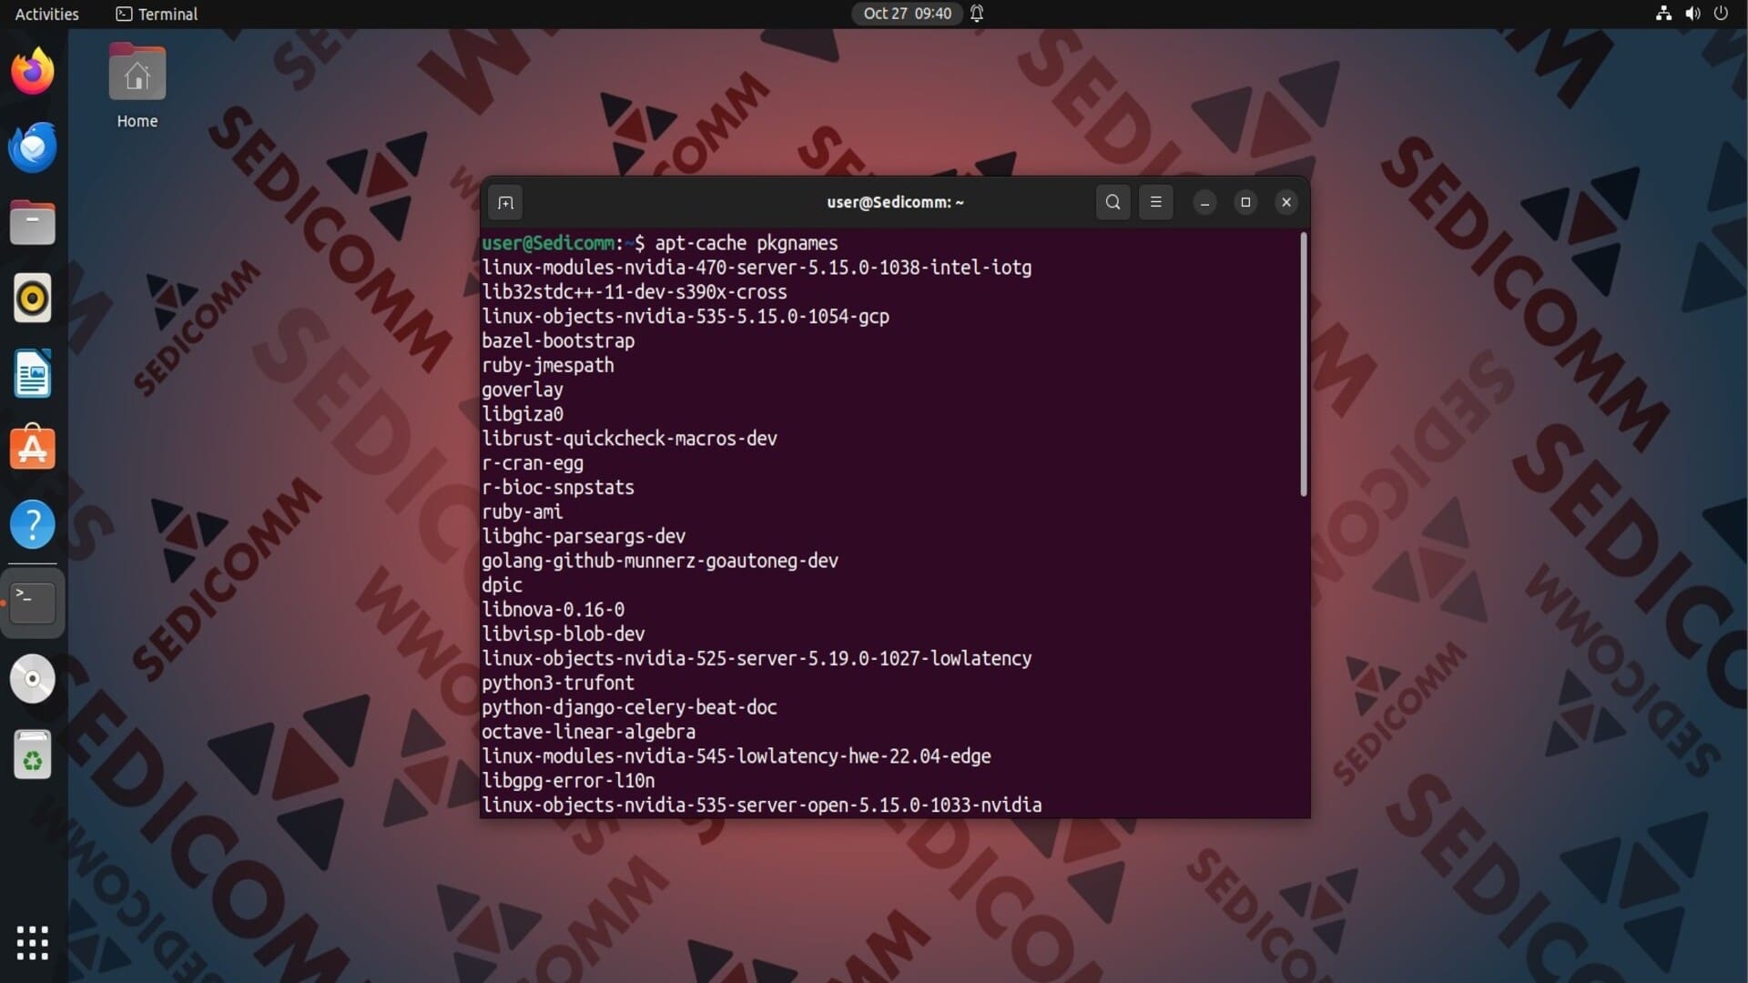Minimize the terminal window
The image size is (1748, 983).
(1204, 202)
